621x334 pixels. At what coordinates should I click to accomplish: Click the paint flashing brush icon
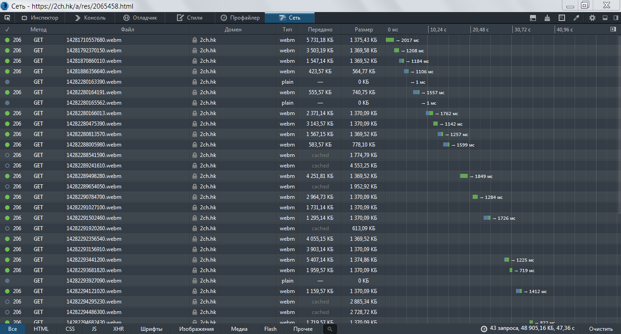pos(547,18)
